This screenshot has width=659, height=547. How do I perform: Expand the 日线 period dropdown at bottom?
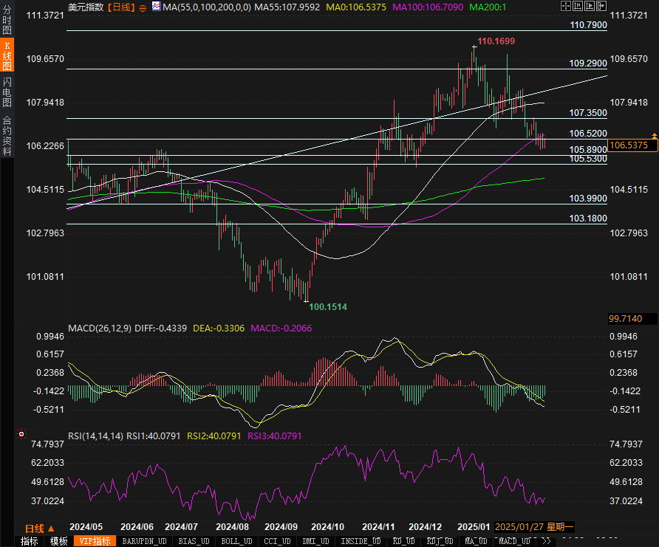[40, 528]
